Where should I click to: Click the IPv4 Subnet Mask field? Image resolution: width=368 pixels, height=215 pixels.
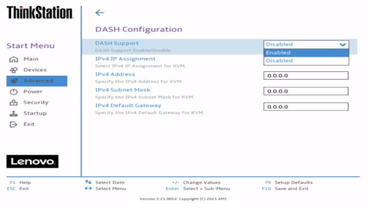pos(306,91)
